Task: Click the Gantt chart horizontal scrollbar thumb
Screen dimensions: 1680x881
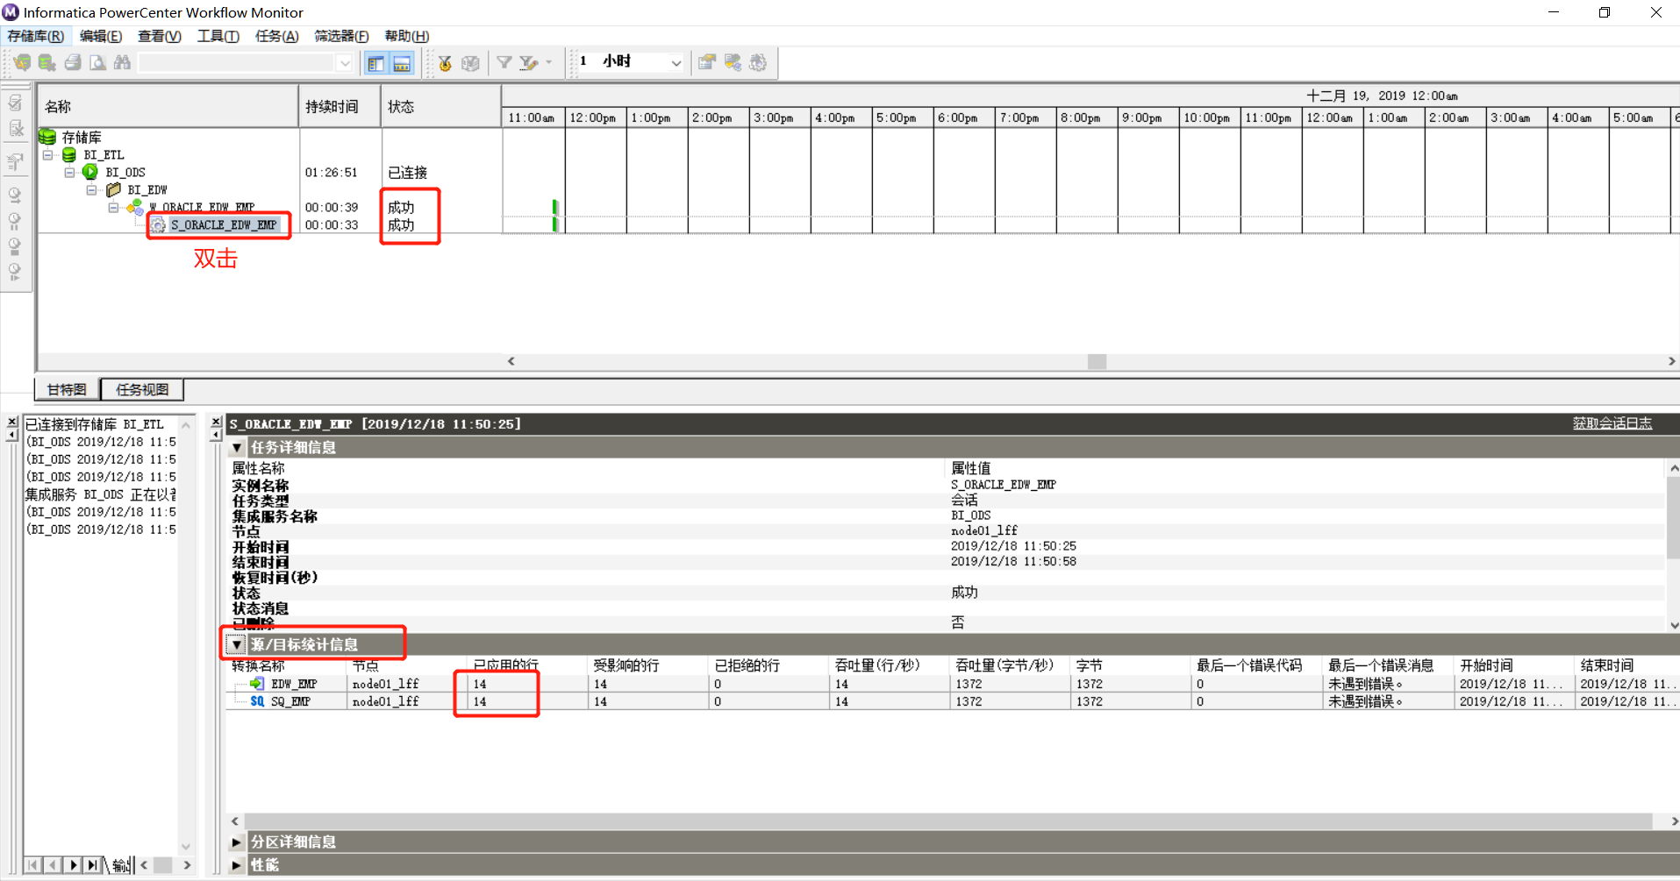Action: click(1097, 361)
